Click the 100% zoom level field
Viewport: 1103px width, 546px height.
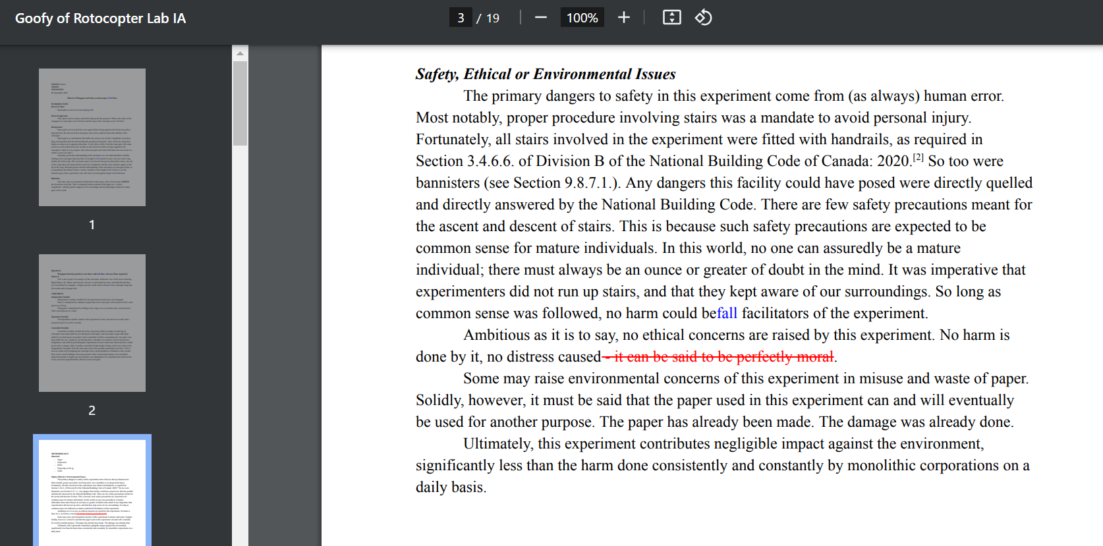point(582,18)
